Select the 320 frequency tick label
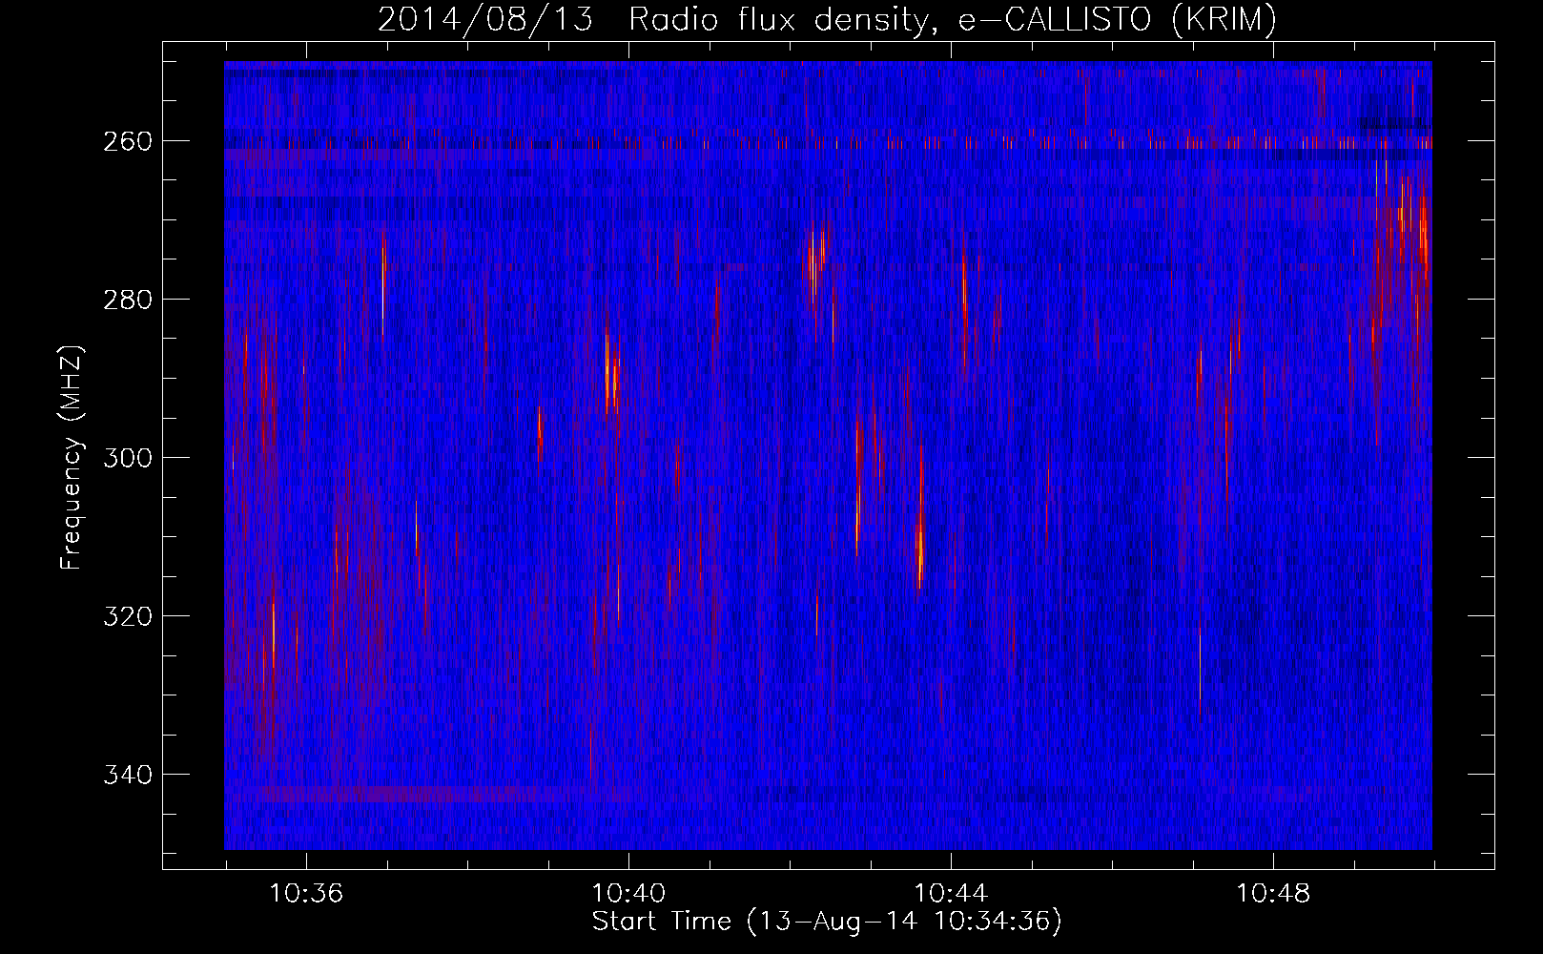This screenshot has width=1543, height=954. (x=127, y=616)
